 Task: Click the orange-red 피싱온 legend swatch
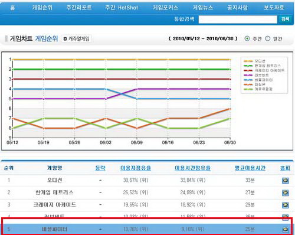pos(248,84)
